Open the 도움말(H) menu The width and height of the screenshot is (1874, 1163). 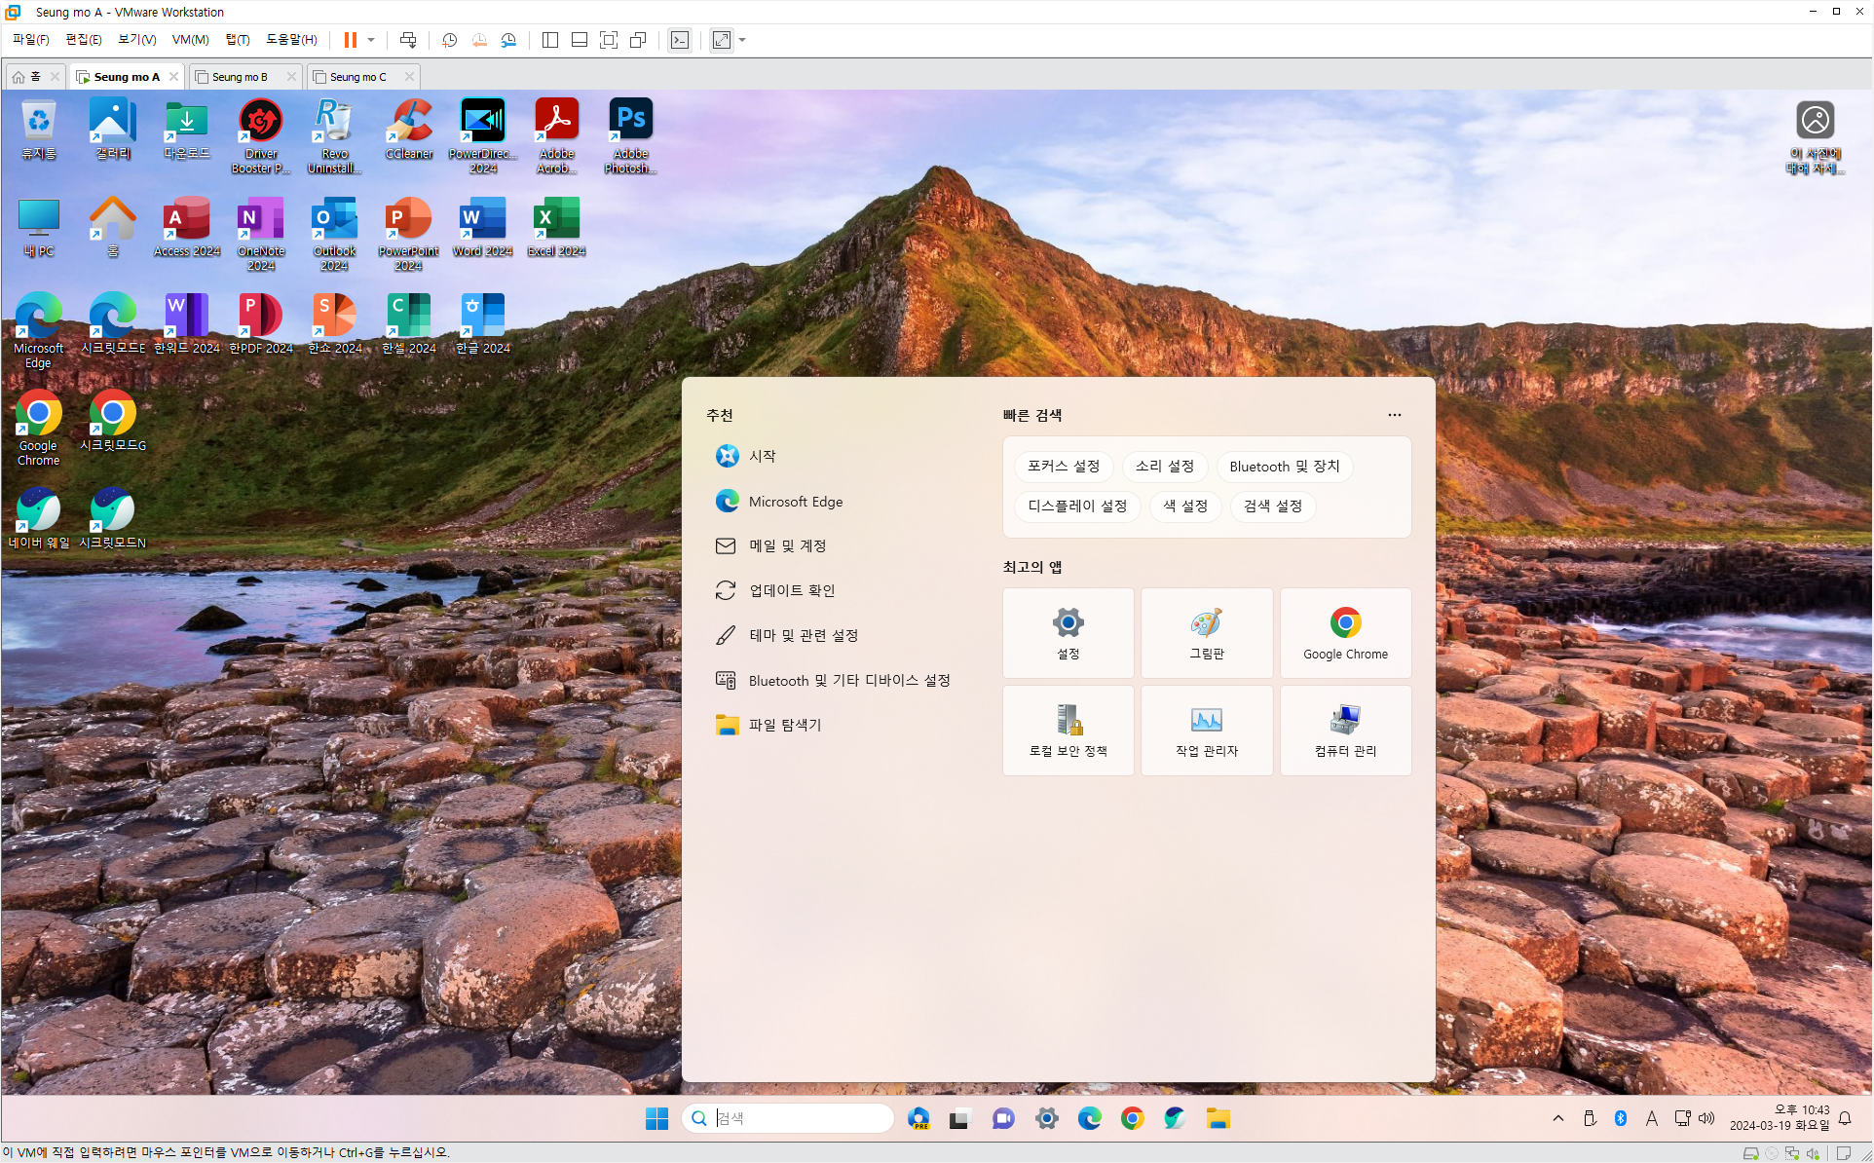click(291, 39)
